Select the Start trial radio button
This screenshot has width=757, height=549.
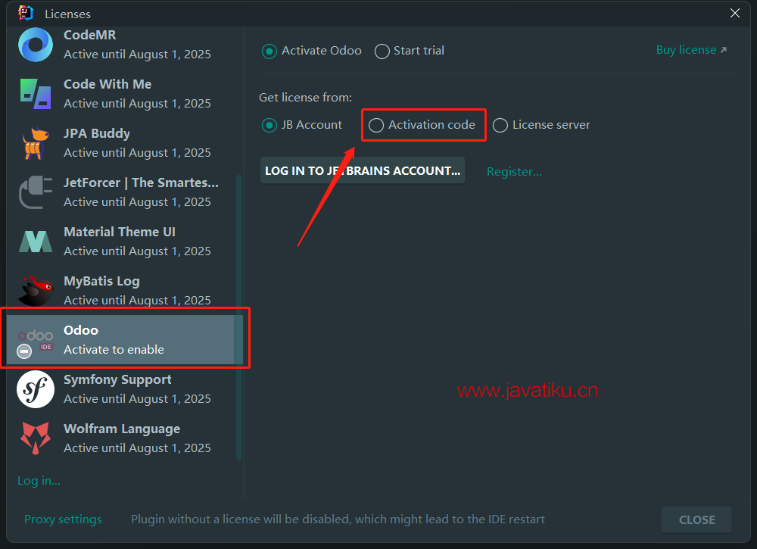(410, 51)
